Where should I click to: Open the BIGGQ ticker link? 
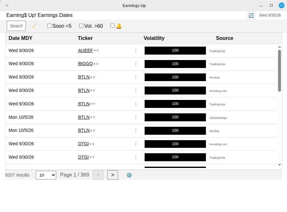(86, 64)
